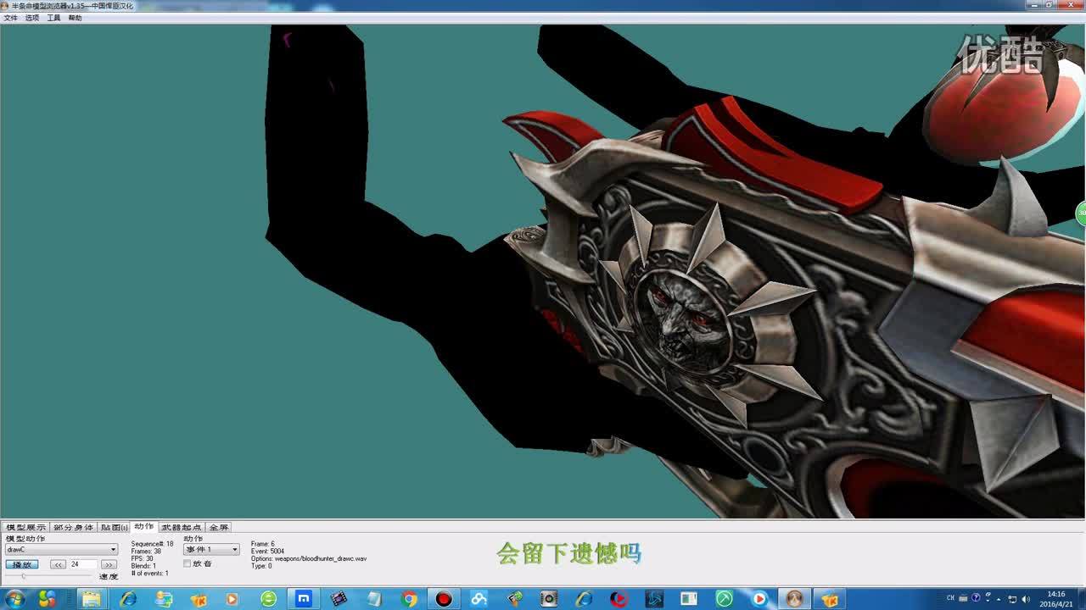This screenshot has width=1086, height=610.
Task: Toggle the 放音 sound checkbox
Action: tap(187, 563)
